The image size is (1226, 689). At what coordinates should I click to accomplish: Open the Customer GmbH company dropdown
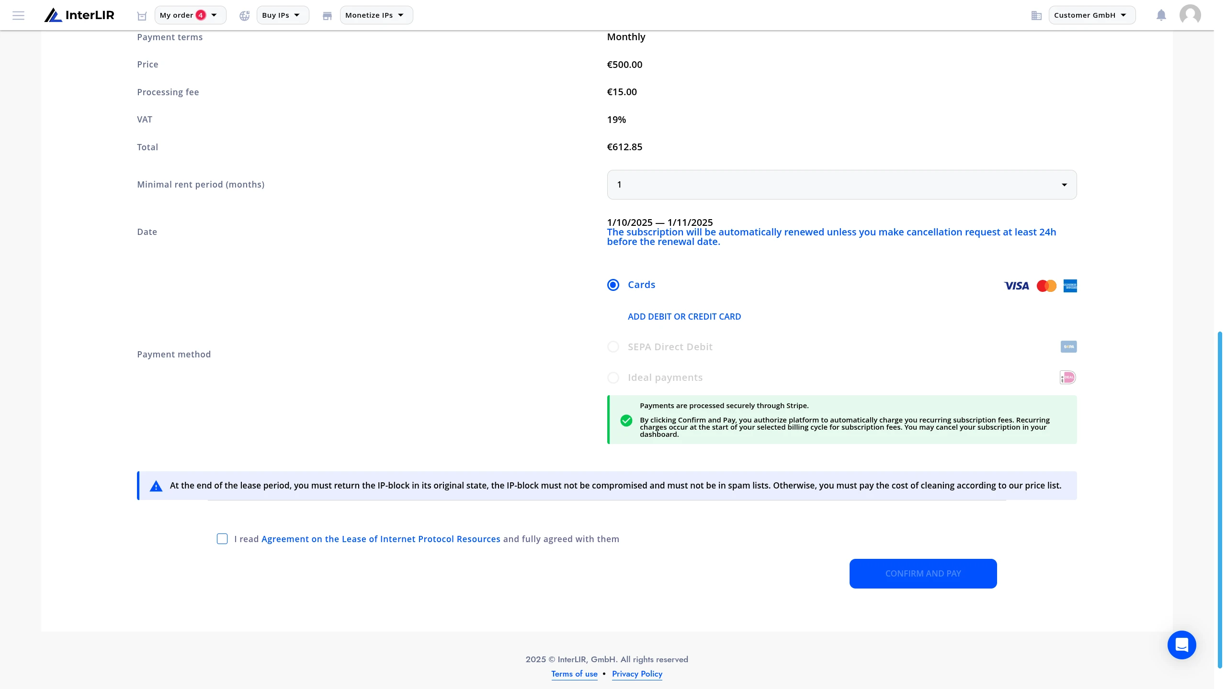tap(1092, 15)
